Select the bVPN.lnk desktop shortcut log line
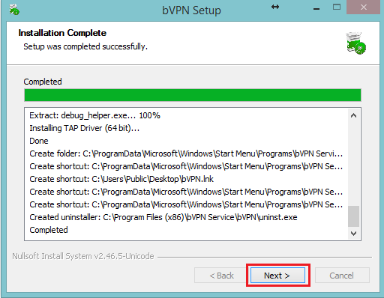The image size is (384, 298). tap(121, 179)
